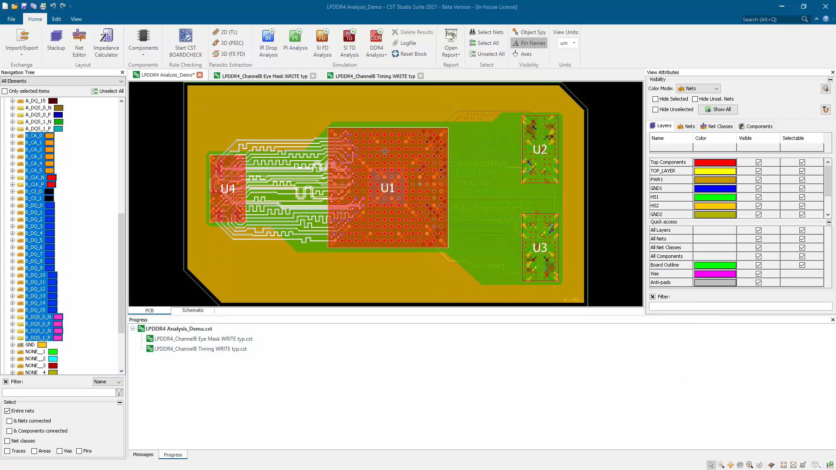Click the Object Spy tool
This screenshot has height=470, width=836.
529,32
